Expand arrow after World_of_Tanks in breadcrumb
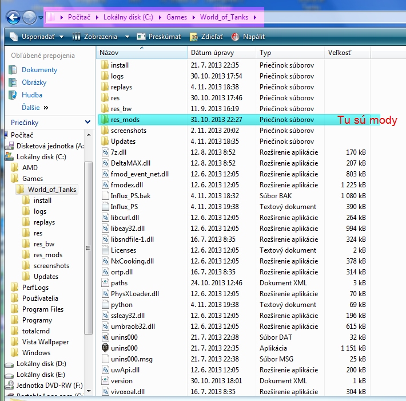Image resolution: width=406 pixels, height=401 pixels. [x=255, y=17]
